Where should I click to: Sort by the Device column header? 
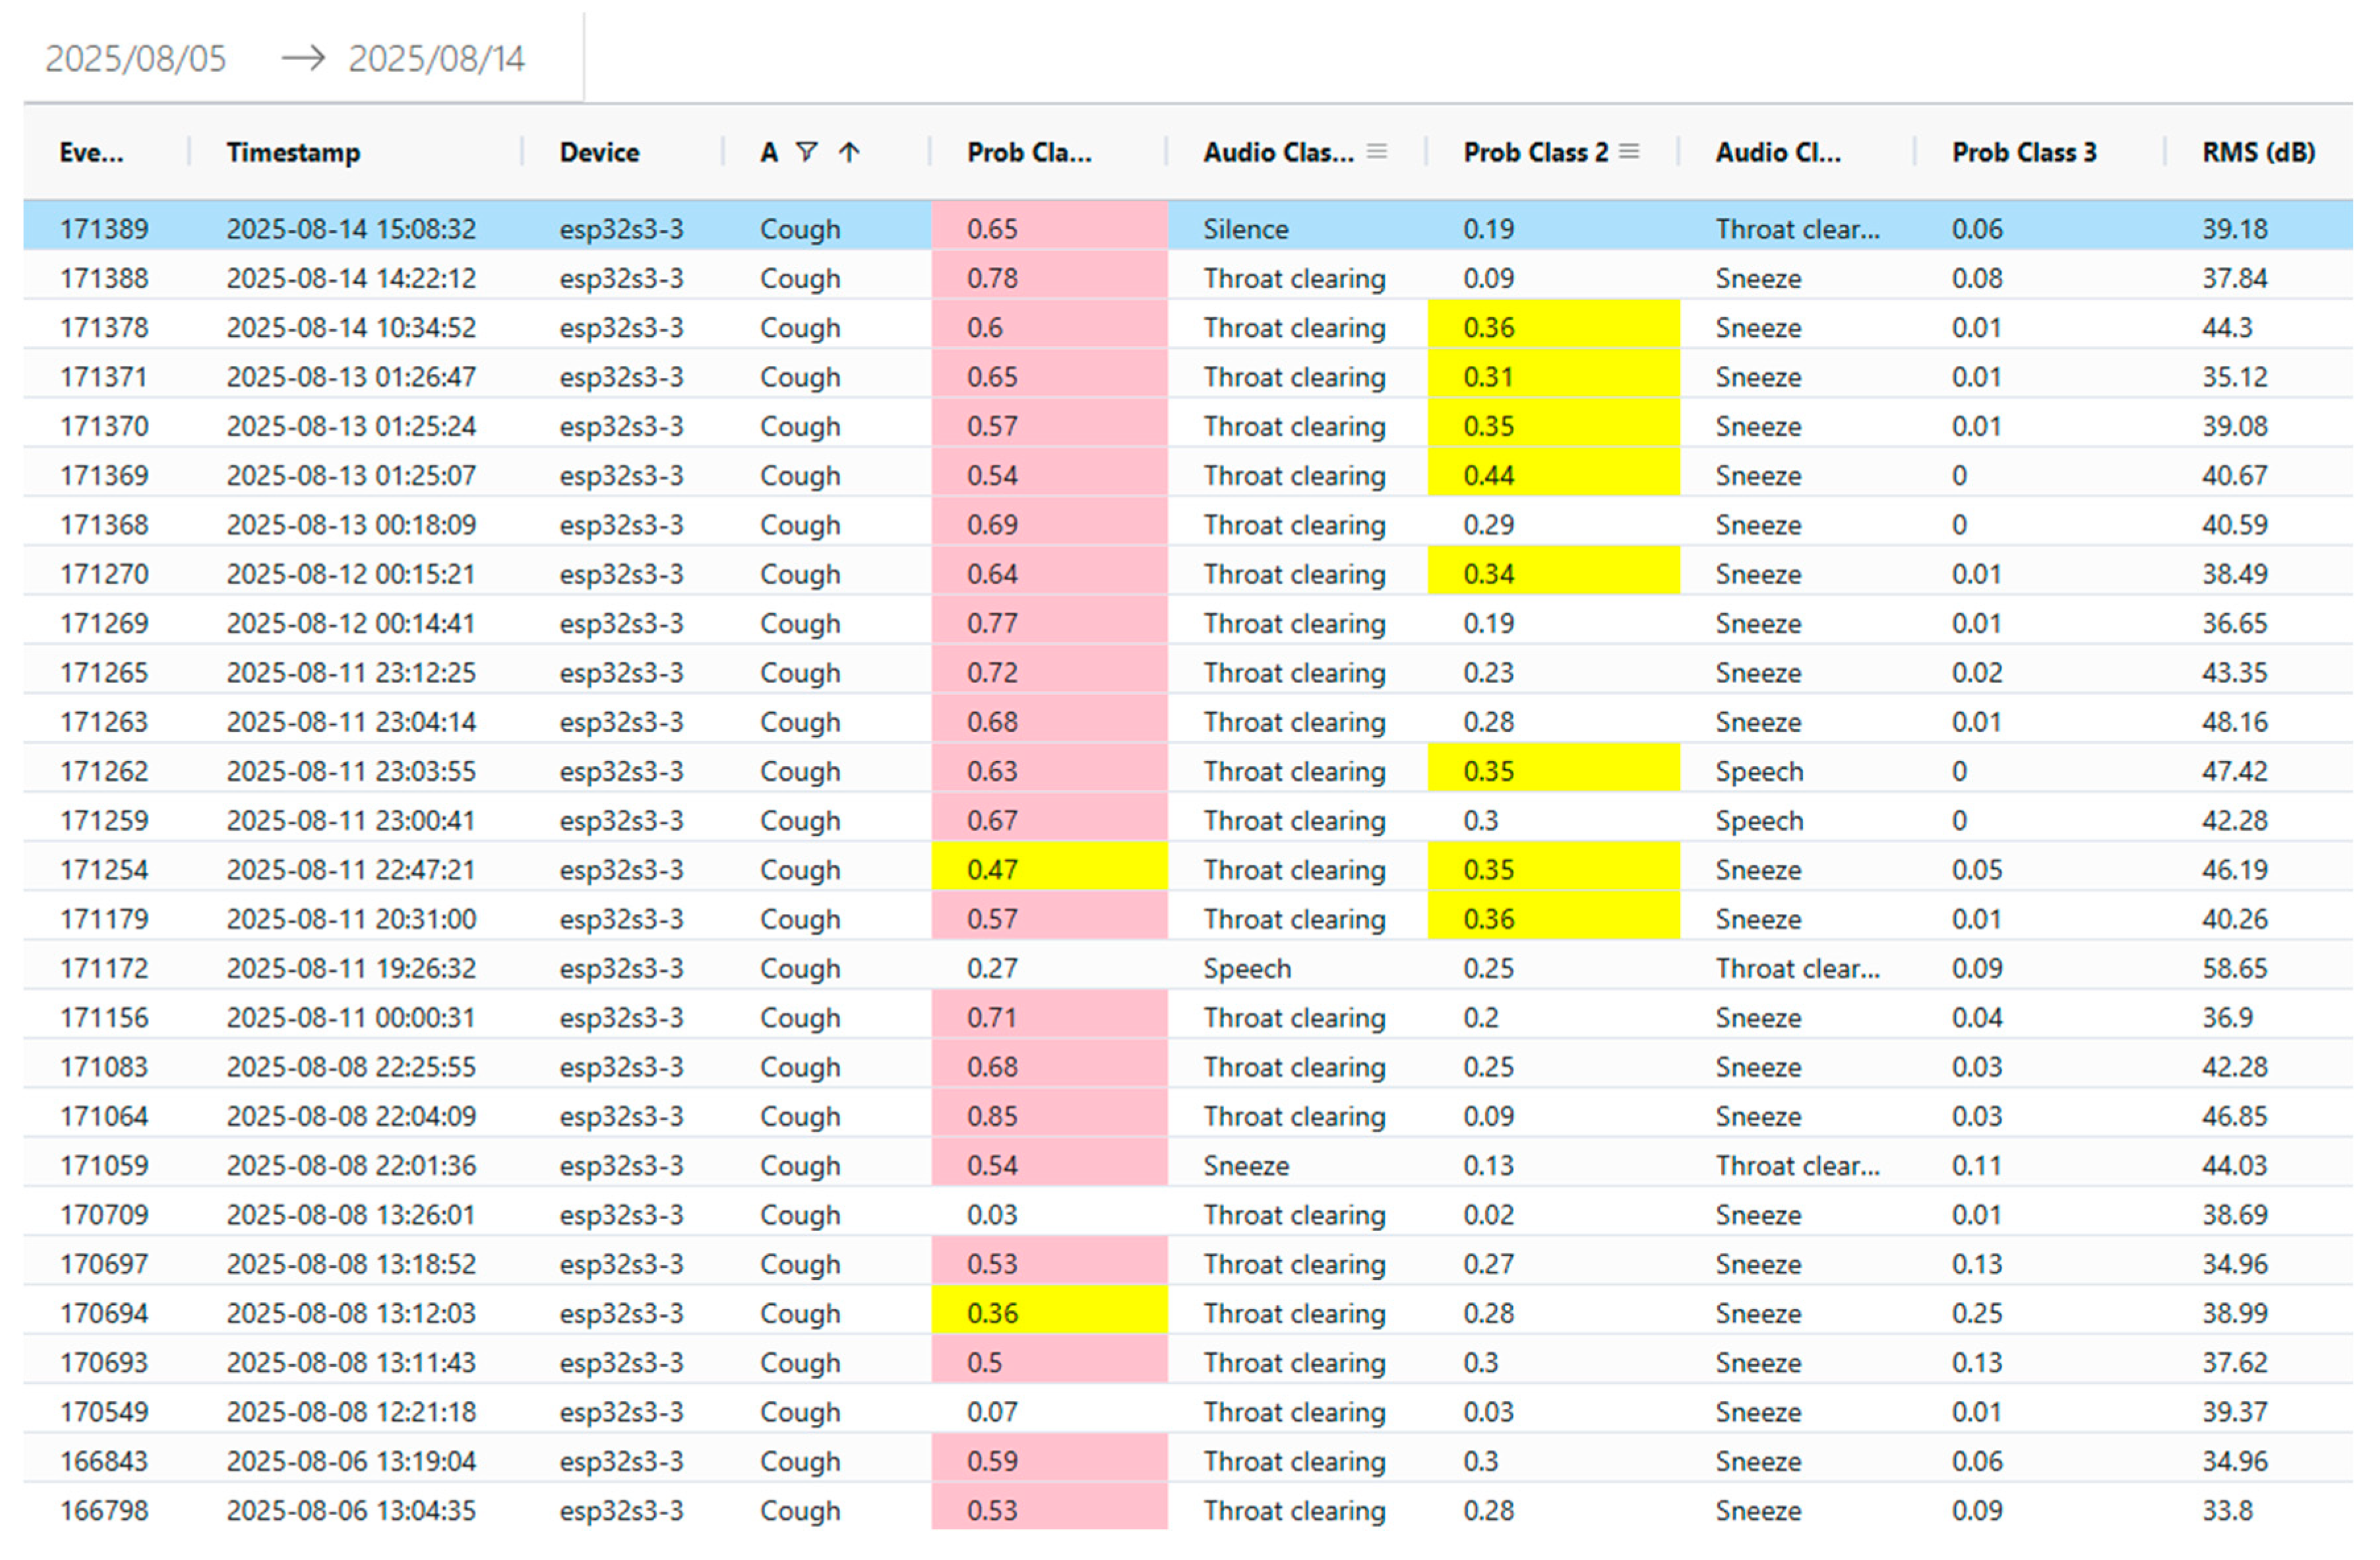click(x=599, y=152)
